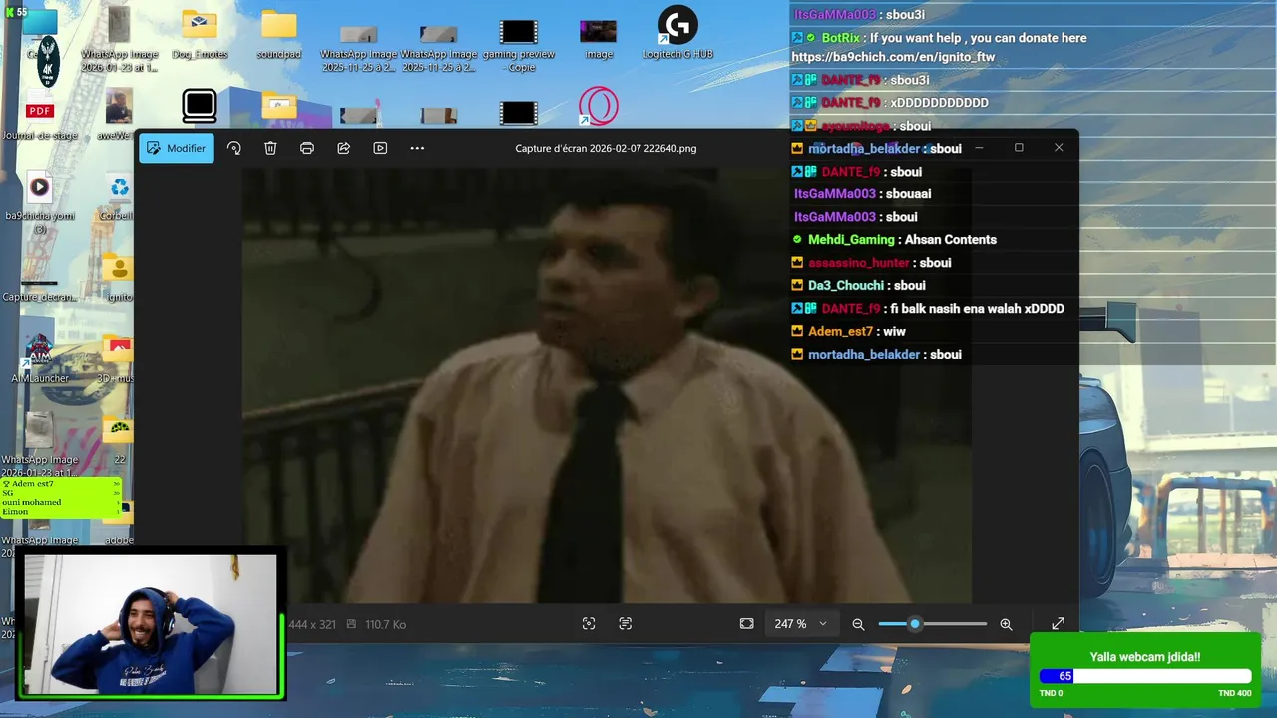Viewport: 1277px width, 718px height.
Task: Fit image to window icon
Action: click(746, 623)
